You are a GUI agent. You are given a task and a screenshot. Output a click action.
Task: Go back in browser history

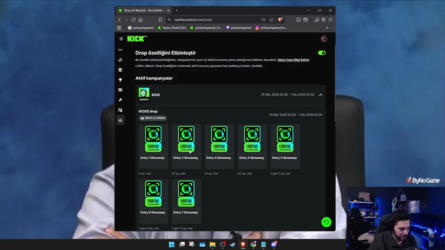point(120,20)
